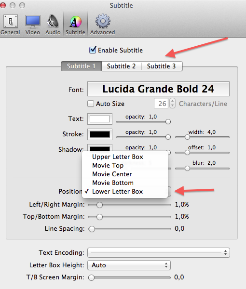The image size is (246, 289).
Task: Open the Advanced gear preferences
Action: point(103,25)
